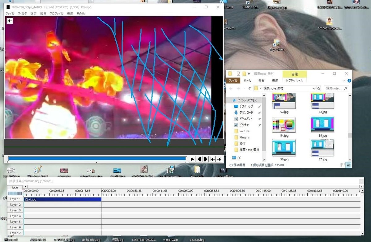The width and height of the screenshot is (371, 242).
Task: Open the 設定 menu in AviUtl
Action: [x=33, y=14]
